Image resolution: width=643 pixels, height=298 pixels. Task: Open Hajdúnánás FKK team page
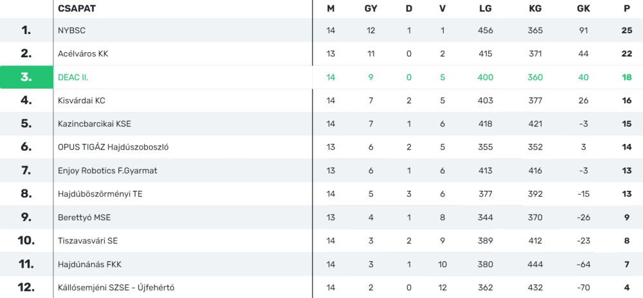pos(89,264)
